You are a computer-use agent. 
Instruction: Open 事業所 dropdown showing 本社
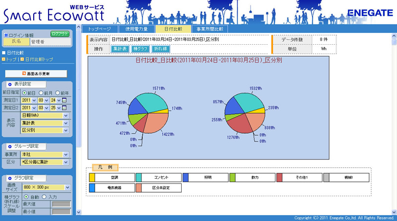[x=45, y=154]
